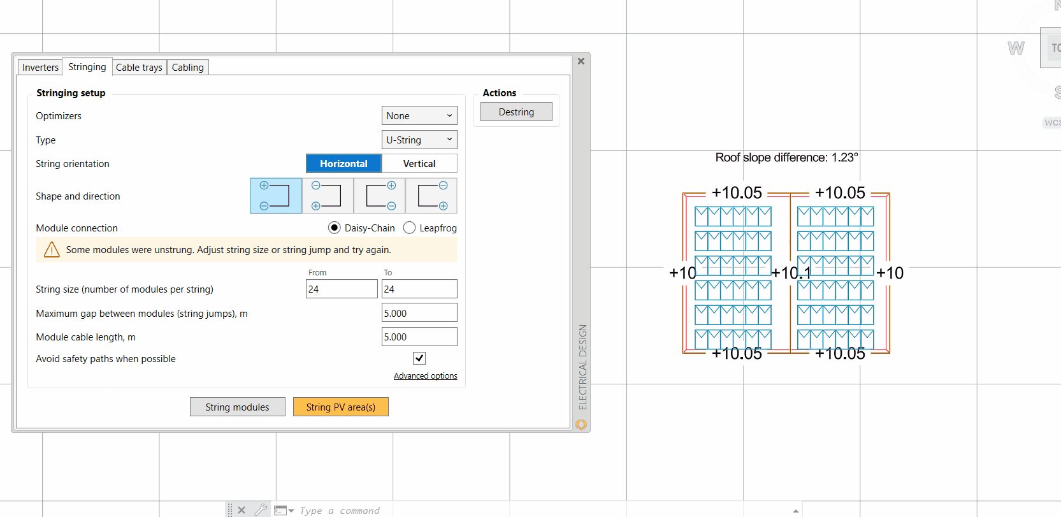Screen dimensions: 1061x517
Task: Open the WCS coordinate dropdown
Action: click(x=1052, y=122)
